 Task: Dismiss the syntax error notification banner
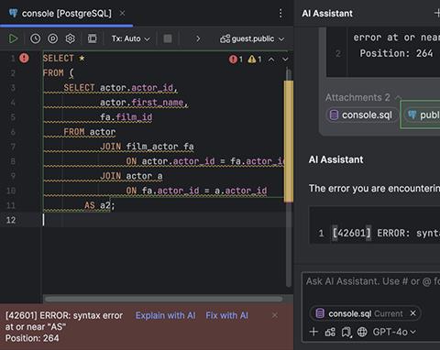(x=275, y=315)
